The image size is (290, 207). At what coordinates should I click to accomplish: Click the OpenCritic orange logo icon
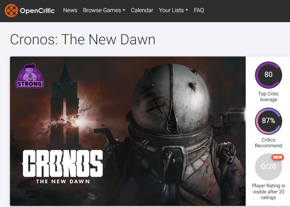point(11,10)
